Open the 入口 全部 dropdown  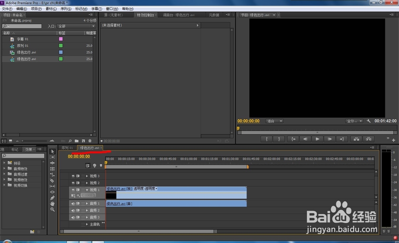76,26
